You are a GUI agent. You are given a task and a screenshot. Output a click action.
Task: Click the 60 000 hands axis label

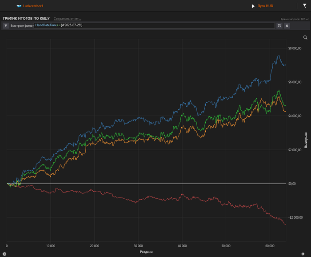click(270, 246)
